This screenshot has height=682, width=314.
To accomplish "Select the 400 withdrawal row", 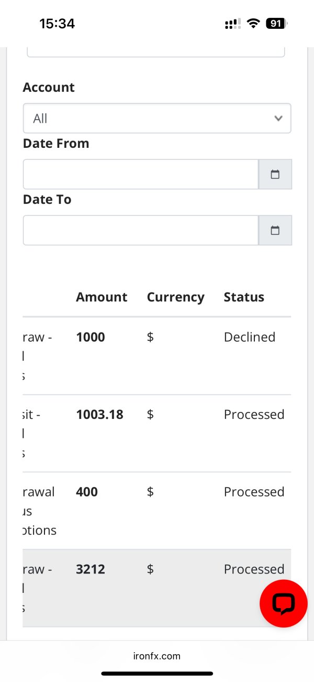I will (x=156, y=511).
